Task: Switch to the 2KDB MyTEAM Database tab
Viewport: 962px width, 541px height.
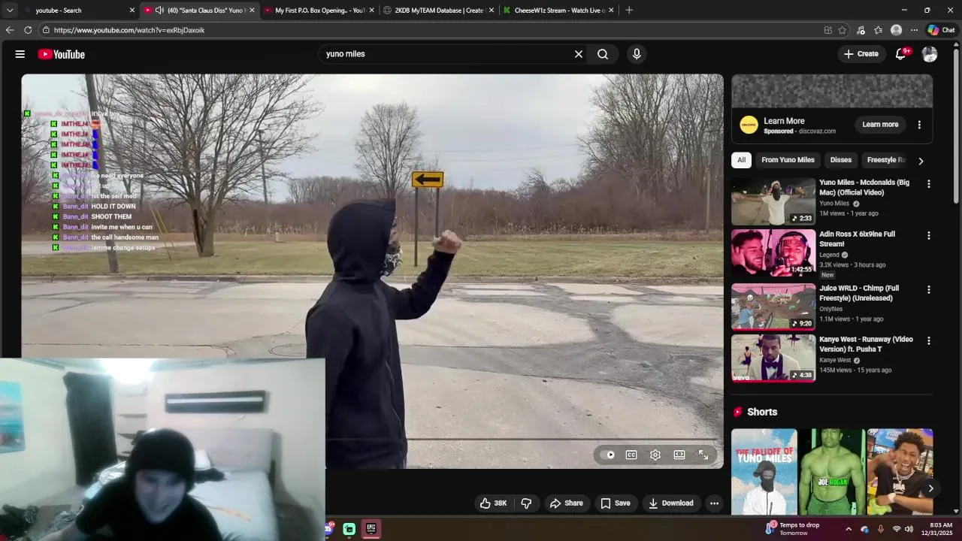Action: pos(439,10)
